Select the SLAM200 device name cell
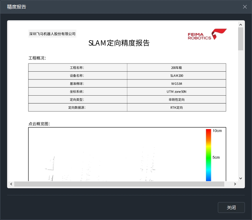 177,76
